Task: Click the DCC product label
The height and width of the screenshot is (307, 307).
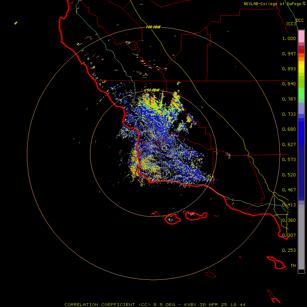Action: click(299, 20)
